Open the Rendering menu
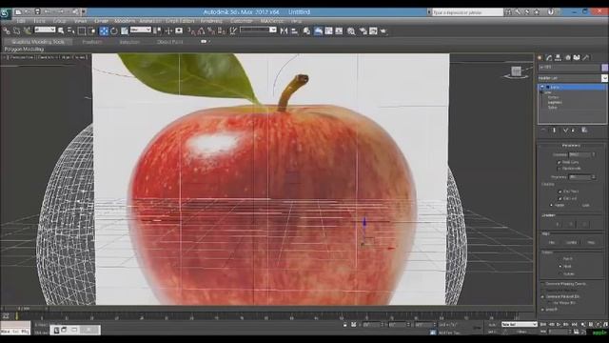This screenshot has height=343, width=609. [x=211, y=21]
